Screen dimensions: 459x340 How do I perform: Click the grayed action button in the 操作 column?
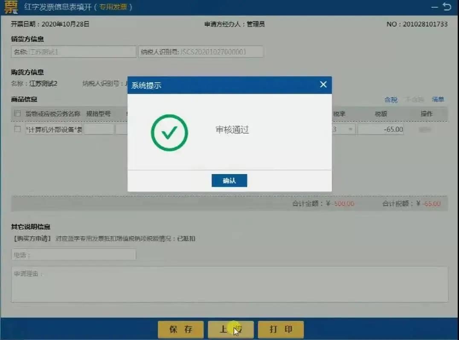[424, 129]
